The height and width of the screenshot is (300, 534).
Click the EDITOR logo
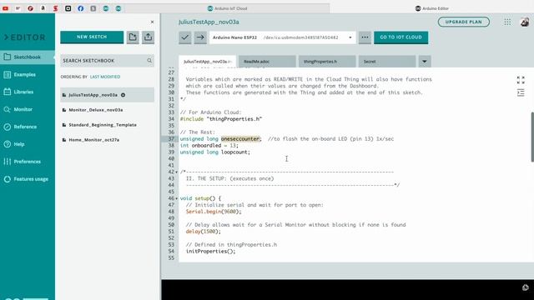pyautogui.click(x=24, y=37)
